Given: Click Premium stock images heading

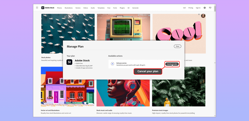Looking at the screenshot, I should 160,110.
